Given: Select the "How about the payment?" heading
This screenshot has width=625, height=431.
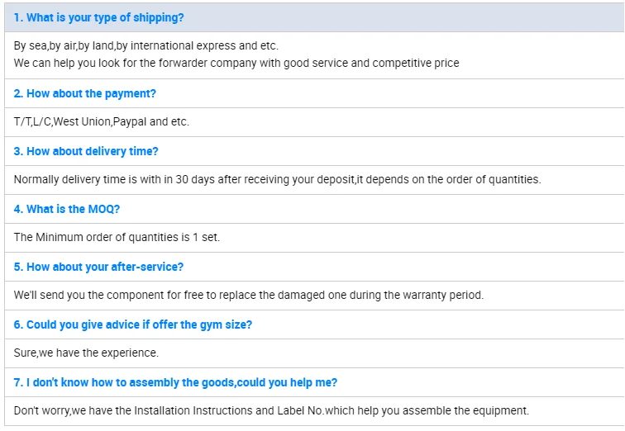Looking at the screenshot, I should pyautogui.click(x=84, y=93).
